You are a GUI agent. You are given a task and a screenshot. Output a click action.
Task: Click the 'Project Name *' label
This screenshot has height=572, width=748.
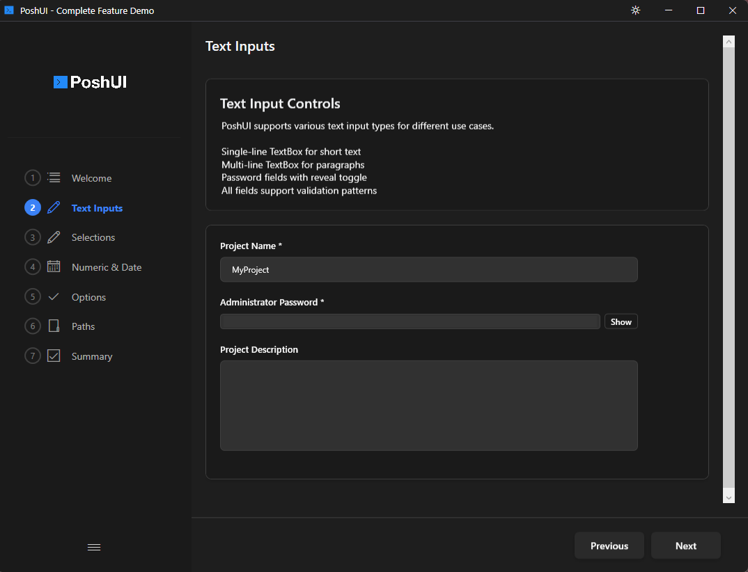(251, 246)
